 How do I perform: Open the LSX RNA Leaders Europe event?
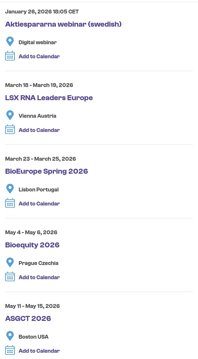(x=49, y=98)
